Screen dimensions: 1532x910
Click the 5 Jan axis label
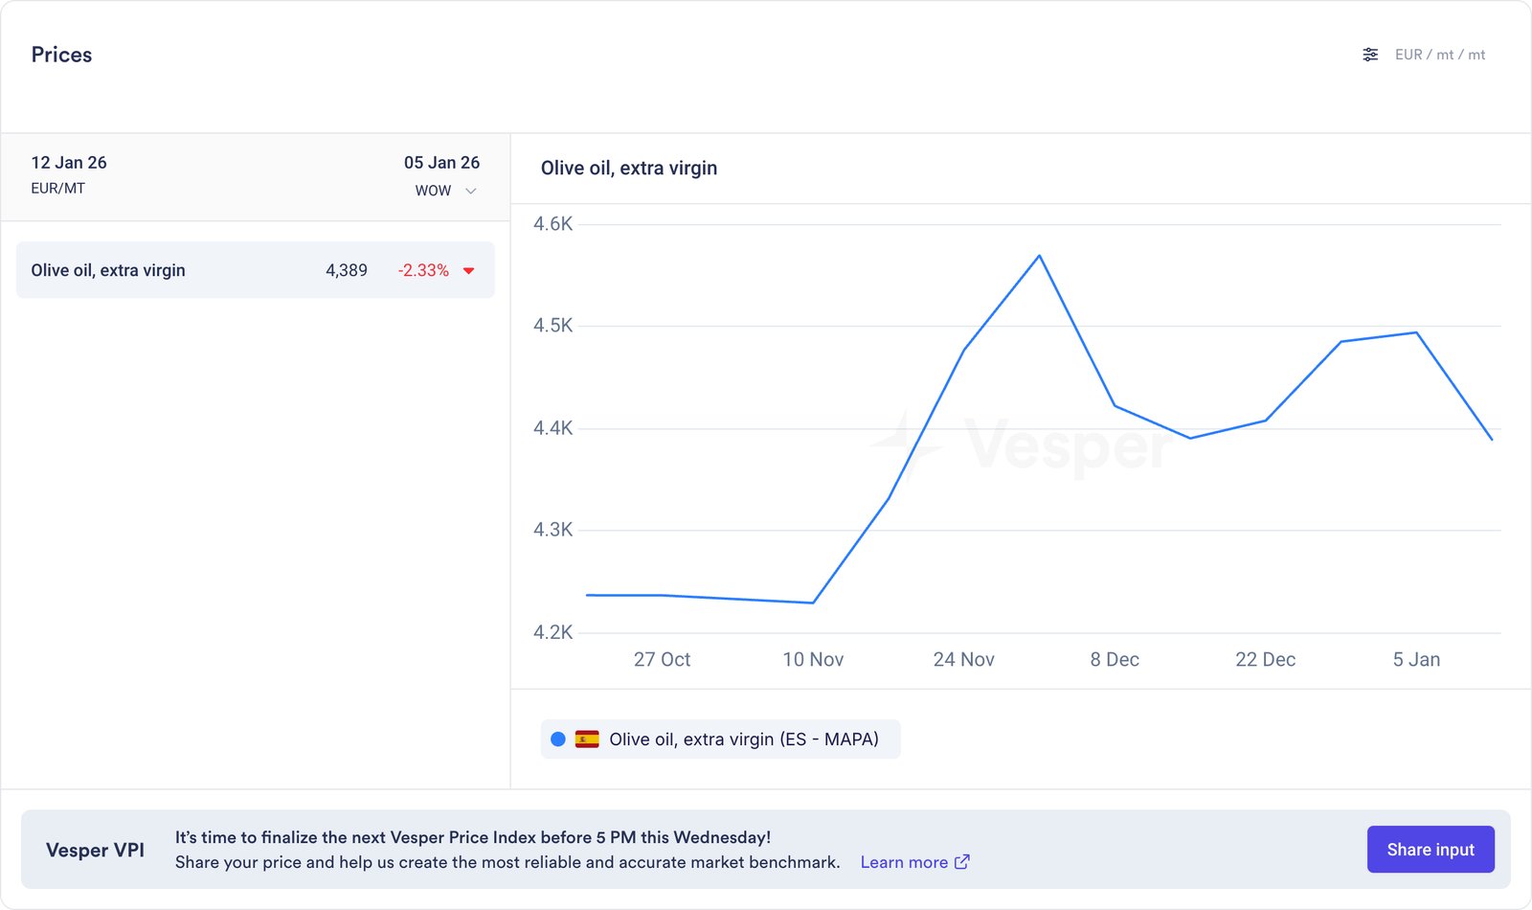1416,659
